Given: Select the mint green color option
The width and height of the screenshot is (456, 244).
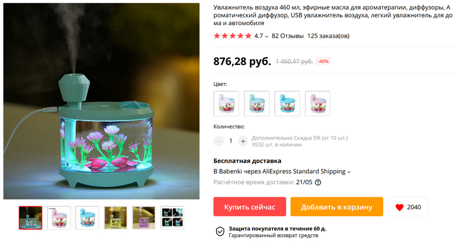Looking at the screenshot, I should [x=256, y=104].
